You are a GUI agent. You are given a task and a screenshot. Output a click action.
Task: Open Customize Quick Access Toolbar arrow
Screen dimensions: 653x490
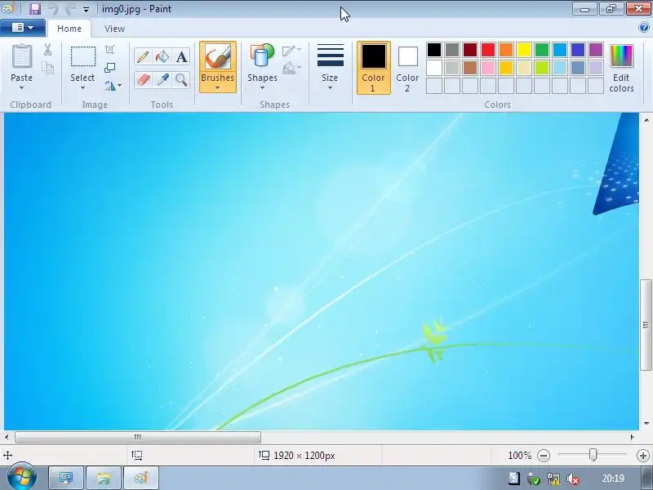(x=86, y=9)
